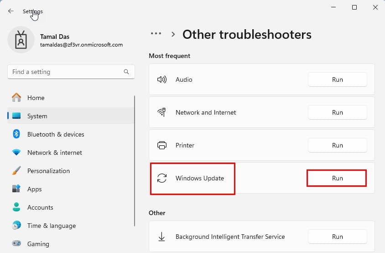Run the Audio troubleshooter

(338, 79)
